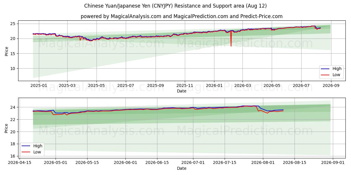
Task: Click the '2025-01' x-axis label in the top chart
Action: [39, 85]
